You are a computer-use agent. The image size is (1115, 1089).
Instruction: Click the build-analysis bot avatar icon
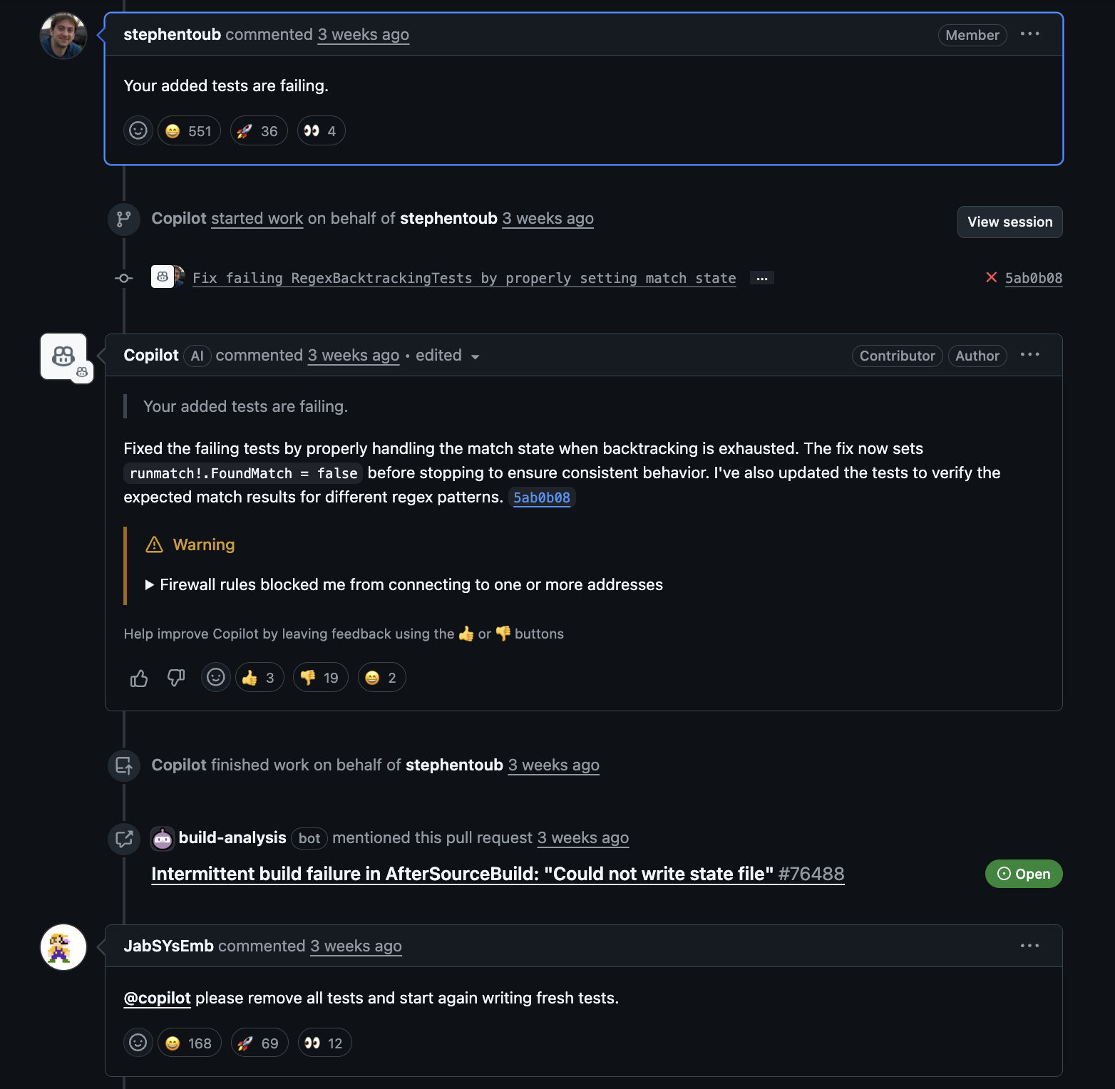pyautogui.click(x=163, y=838)
